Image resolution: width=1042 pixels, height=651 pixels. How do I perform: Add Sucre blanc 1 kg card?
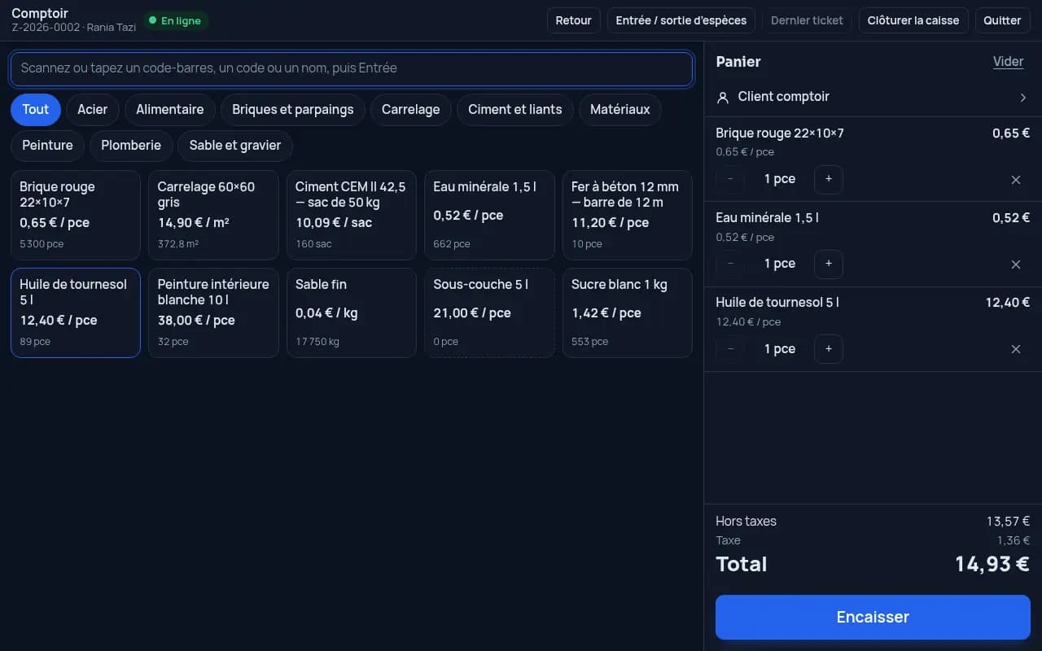point(628,312)
